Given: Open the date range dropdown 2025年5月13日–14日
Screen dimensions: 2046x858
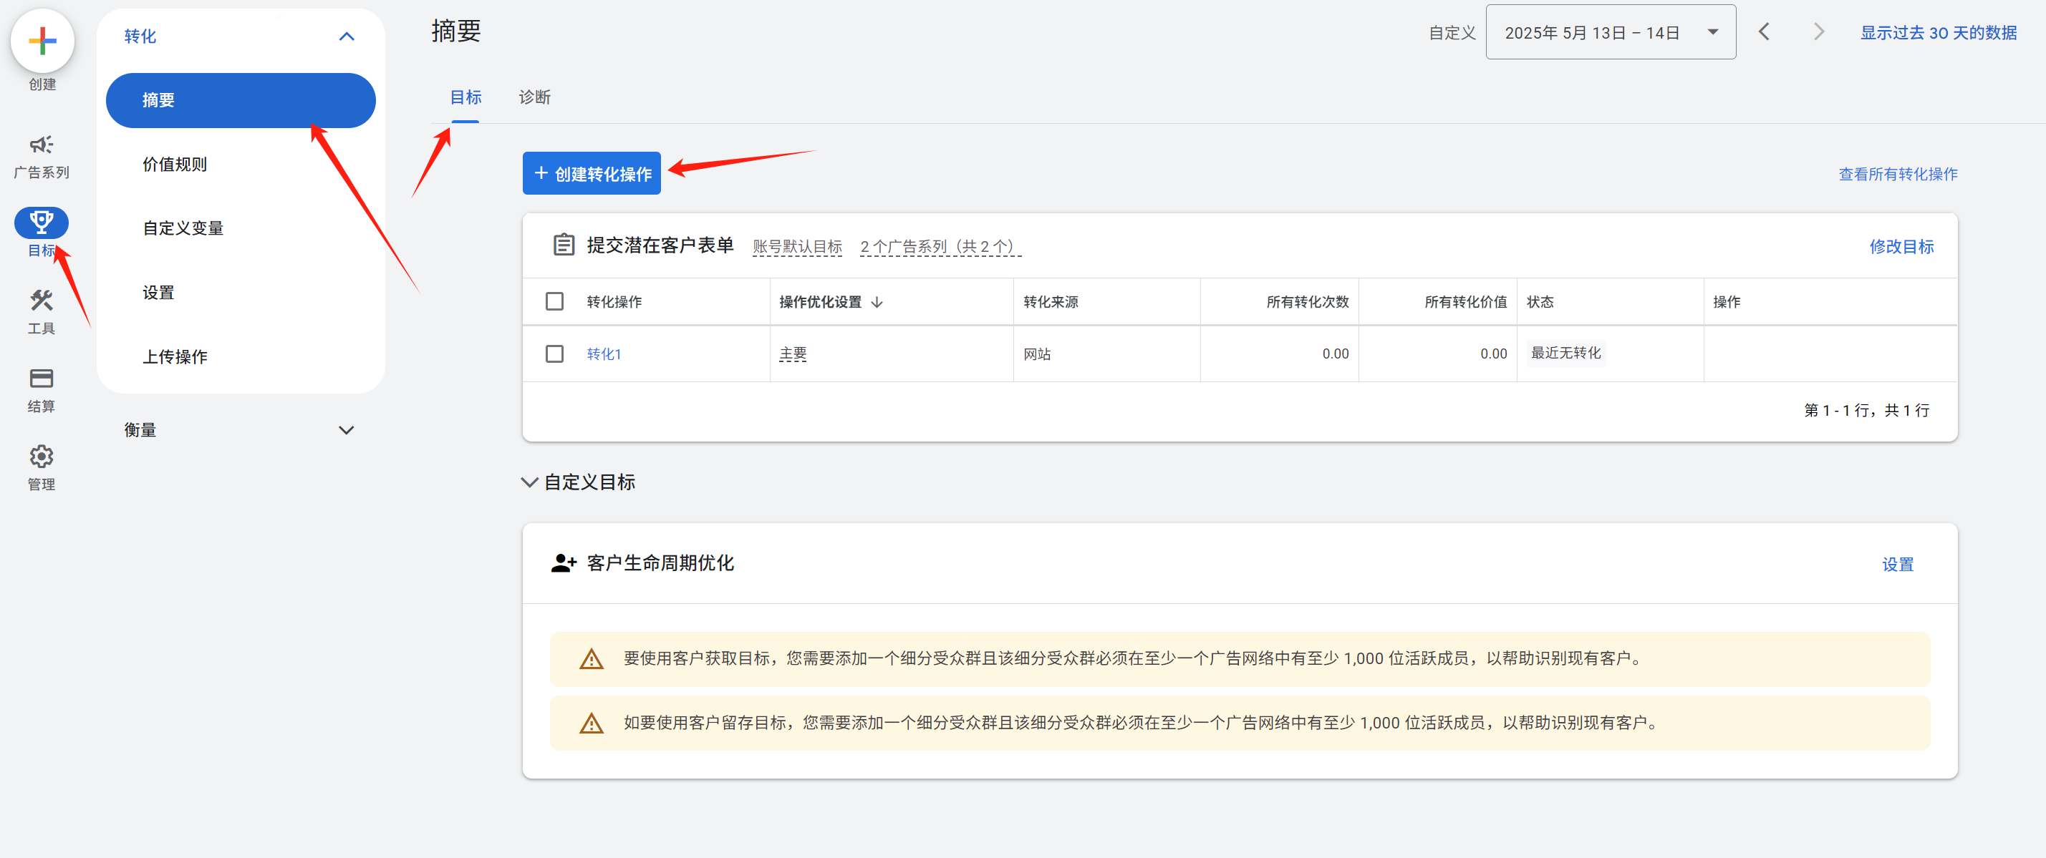Looking at the screenshot, I should pos(1610,32).
